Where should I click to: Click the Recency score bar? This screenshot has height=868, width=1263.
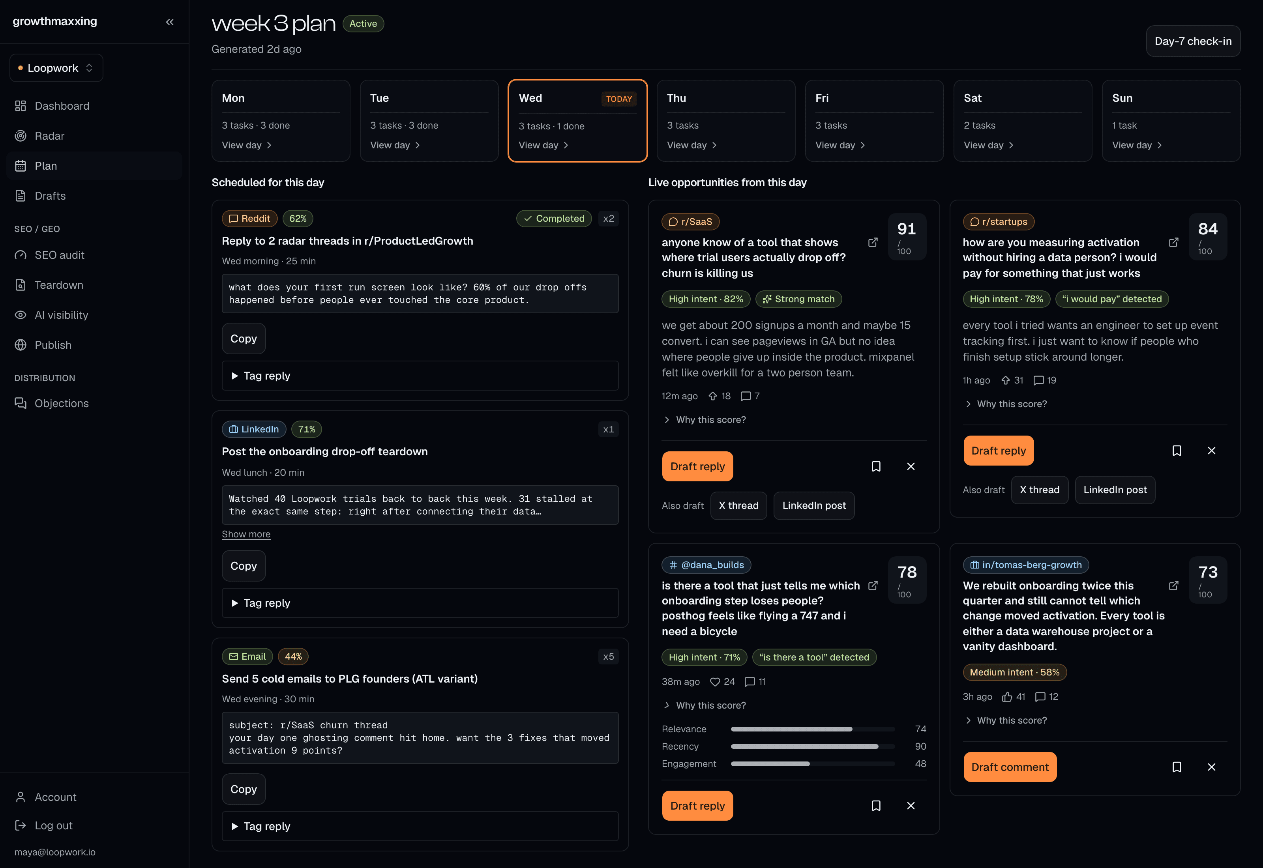coord(813,746)
